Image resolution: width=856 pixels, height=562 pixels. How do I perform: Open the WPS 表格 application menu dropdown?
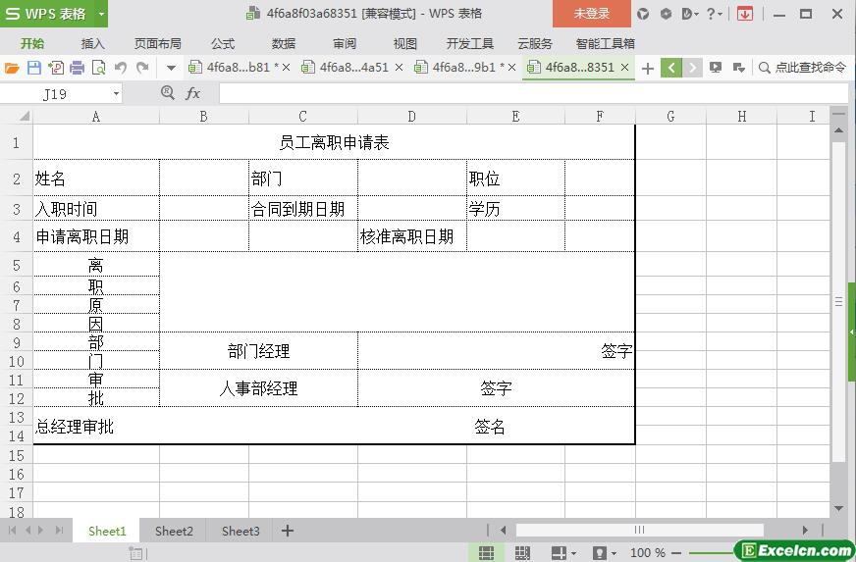point(101,14)
